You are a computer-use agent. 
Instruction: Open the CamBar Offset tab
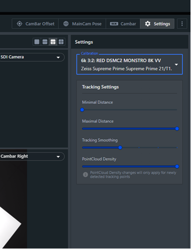pos(35,24)
